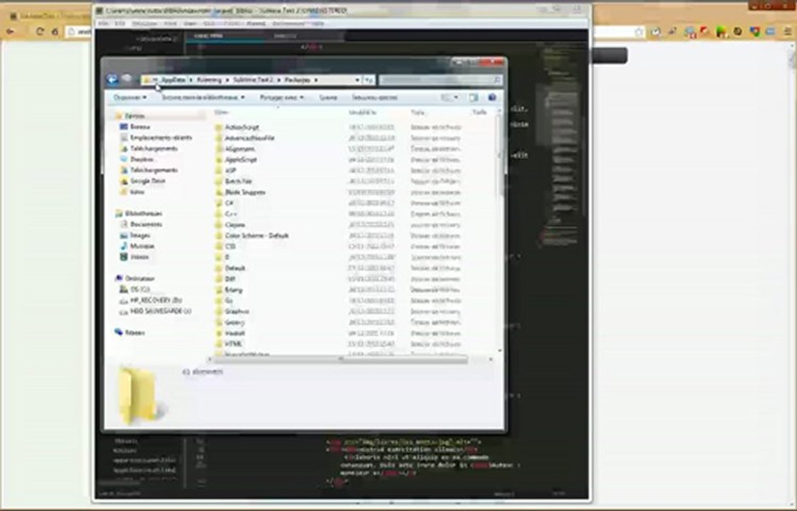
Task: Click the scroll-down arrow of the file list
Action: tap(500, 351)
